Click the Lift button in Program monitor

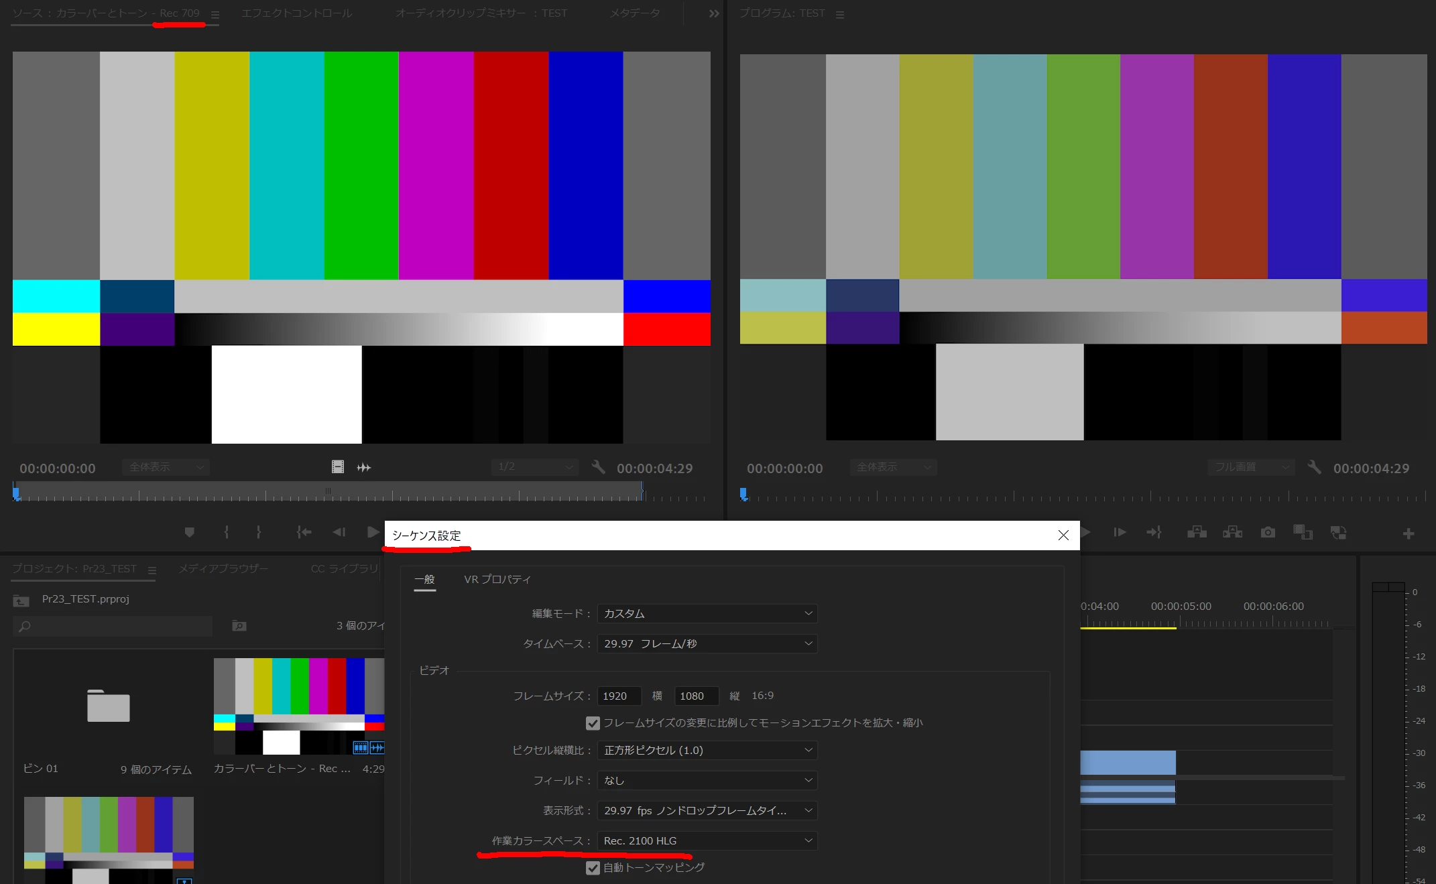(1197, 532)
